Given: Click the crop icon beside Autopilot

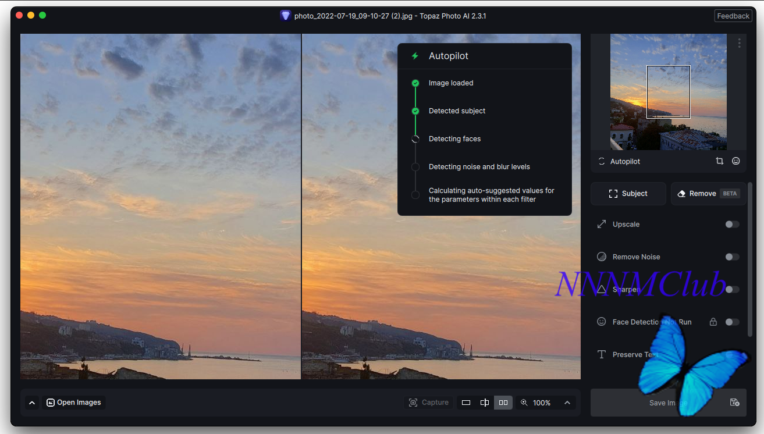Looking at the screenshot, I should point(720,161).
